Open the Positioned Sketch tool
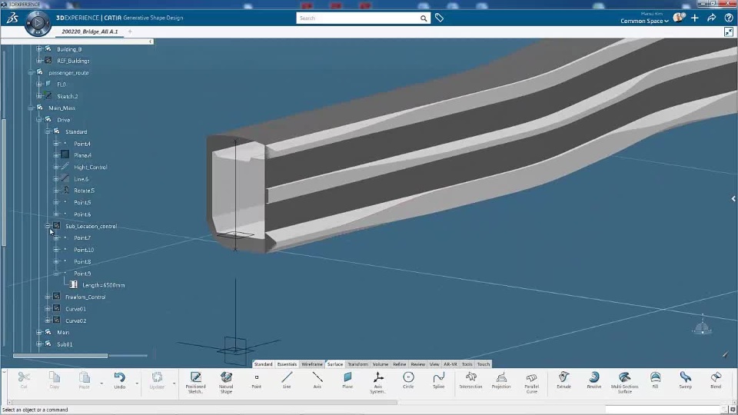738x415 pixels. 196,382
